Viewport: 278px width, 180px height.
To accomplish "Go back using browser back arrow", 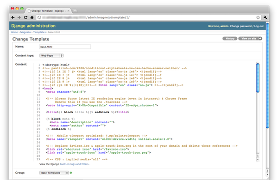I will (13, 18).
